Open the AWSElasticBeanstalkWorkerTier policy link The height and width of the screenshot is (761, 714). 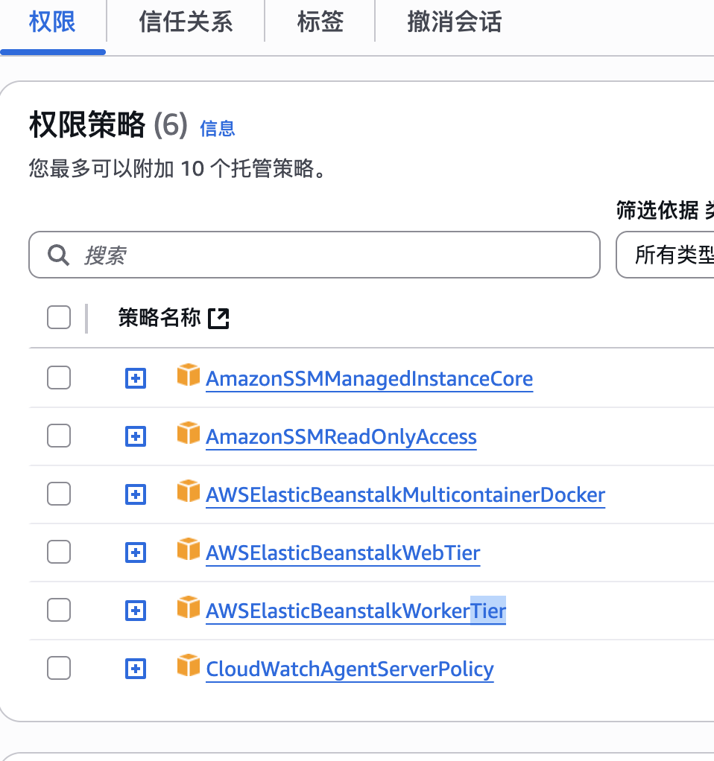pos(356,611)
